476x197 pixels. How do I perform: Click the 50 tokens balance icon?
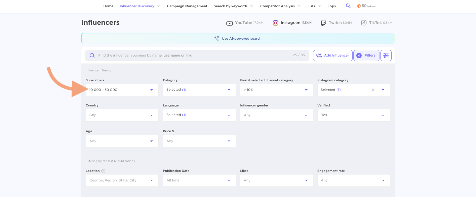pyautogui.click(x=359, y=6)
